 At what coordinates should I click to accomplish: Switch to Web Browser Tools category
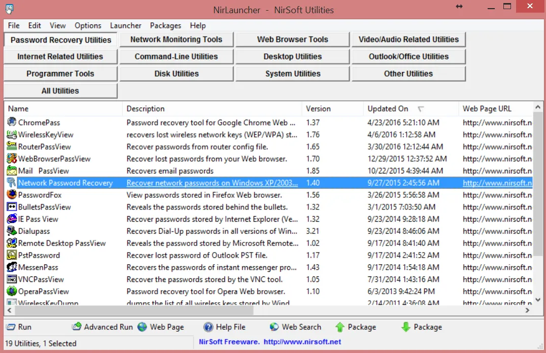pyautogui.click(x=292, y=40)
